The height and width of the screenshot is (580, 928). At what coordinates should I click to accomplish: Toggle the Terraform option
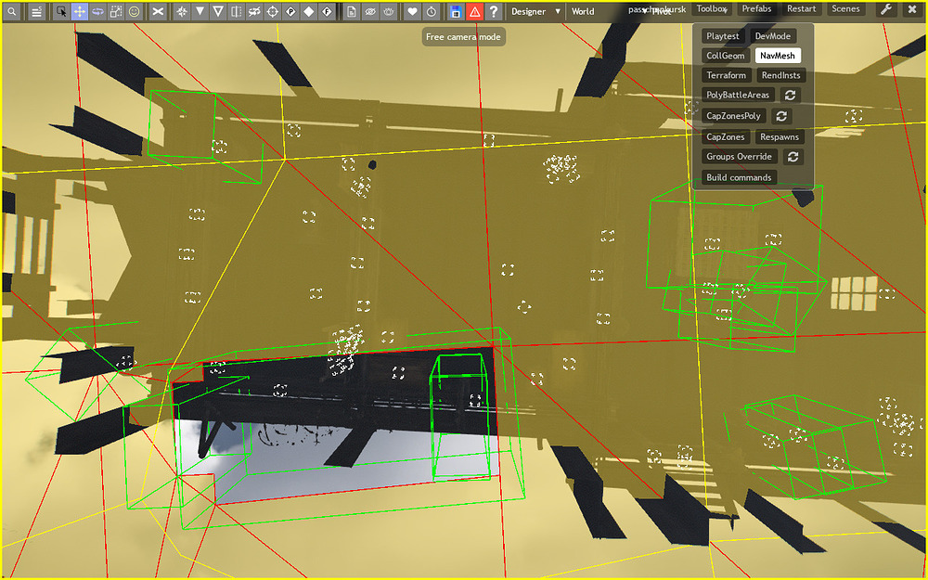(727, 75)
